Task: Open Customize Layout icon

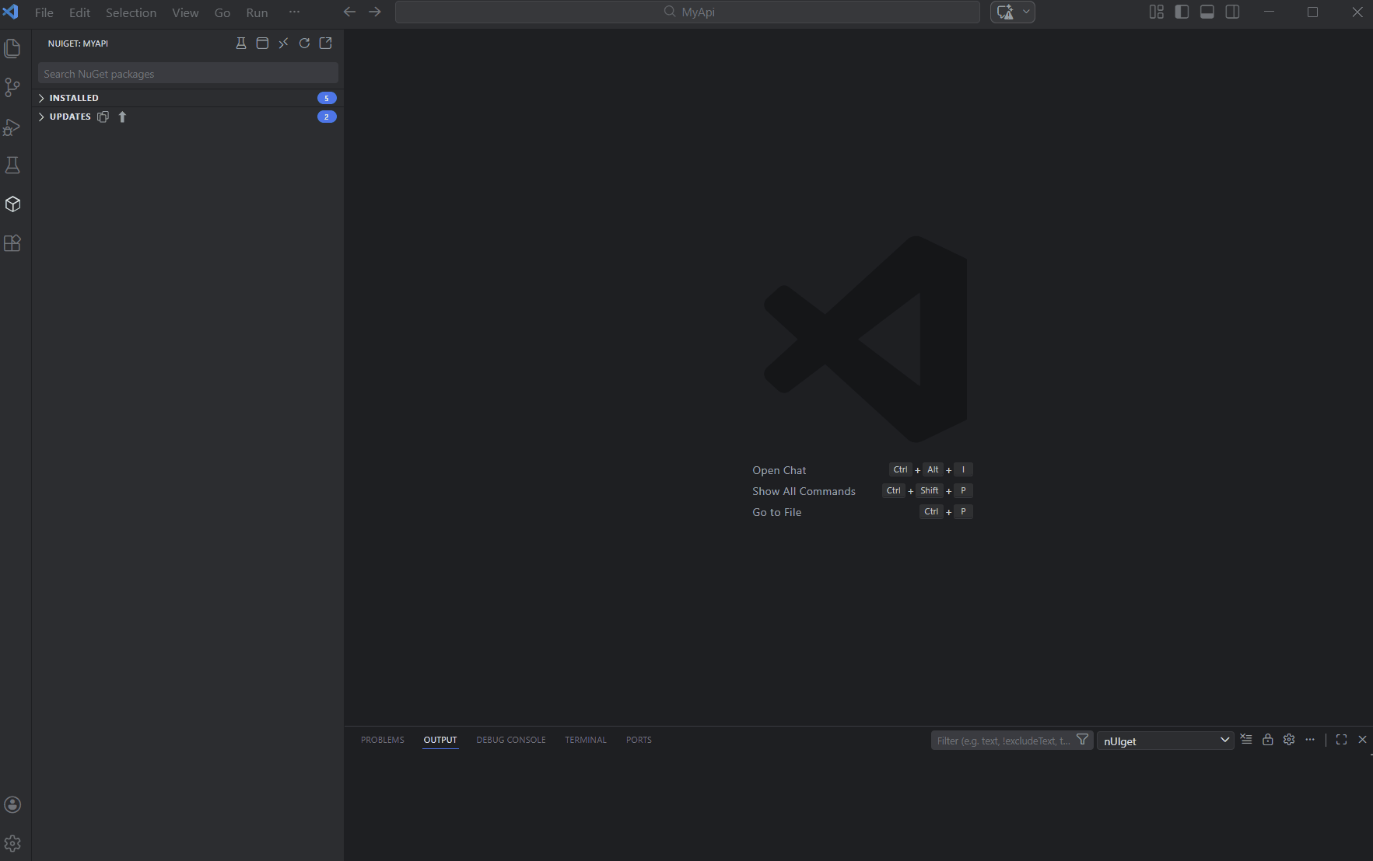Action: [x=1157, y=12]
